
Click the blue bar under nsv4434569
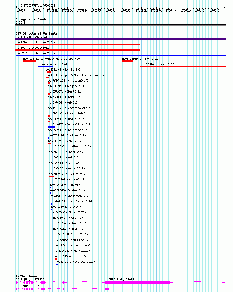coord(45,67)
